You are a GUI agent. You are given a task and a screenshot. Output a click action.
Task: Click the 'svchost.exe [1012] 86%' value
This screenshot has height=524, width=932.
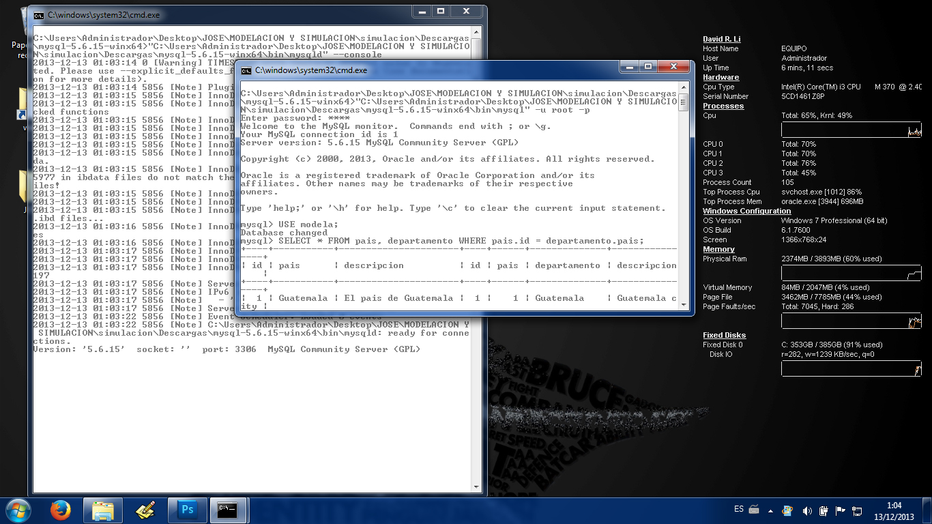[x=821, y=192]
